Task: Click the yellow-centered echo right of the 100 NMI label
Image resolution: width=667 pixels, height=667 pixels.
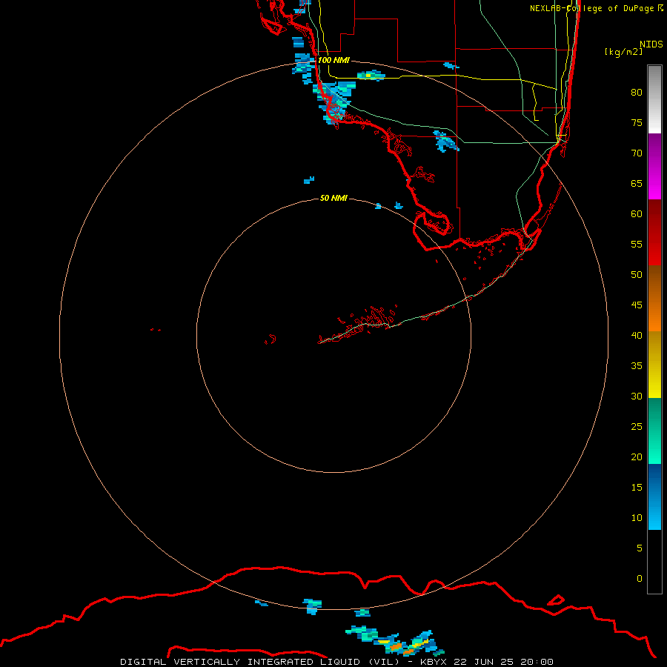Action: point(371,76)
